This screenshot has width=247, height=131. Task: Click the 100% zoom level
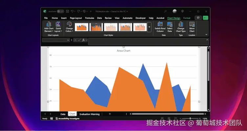[205, 119]
